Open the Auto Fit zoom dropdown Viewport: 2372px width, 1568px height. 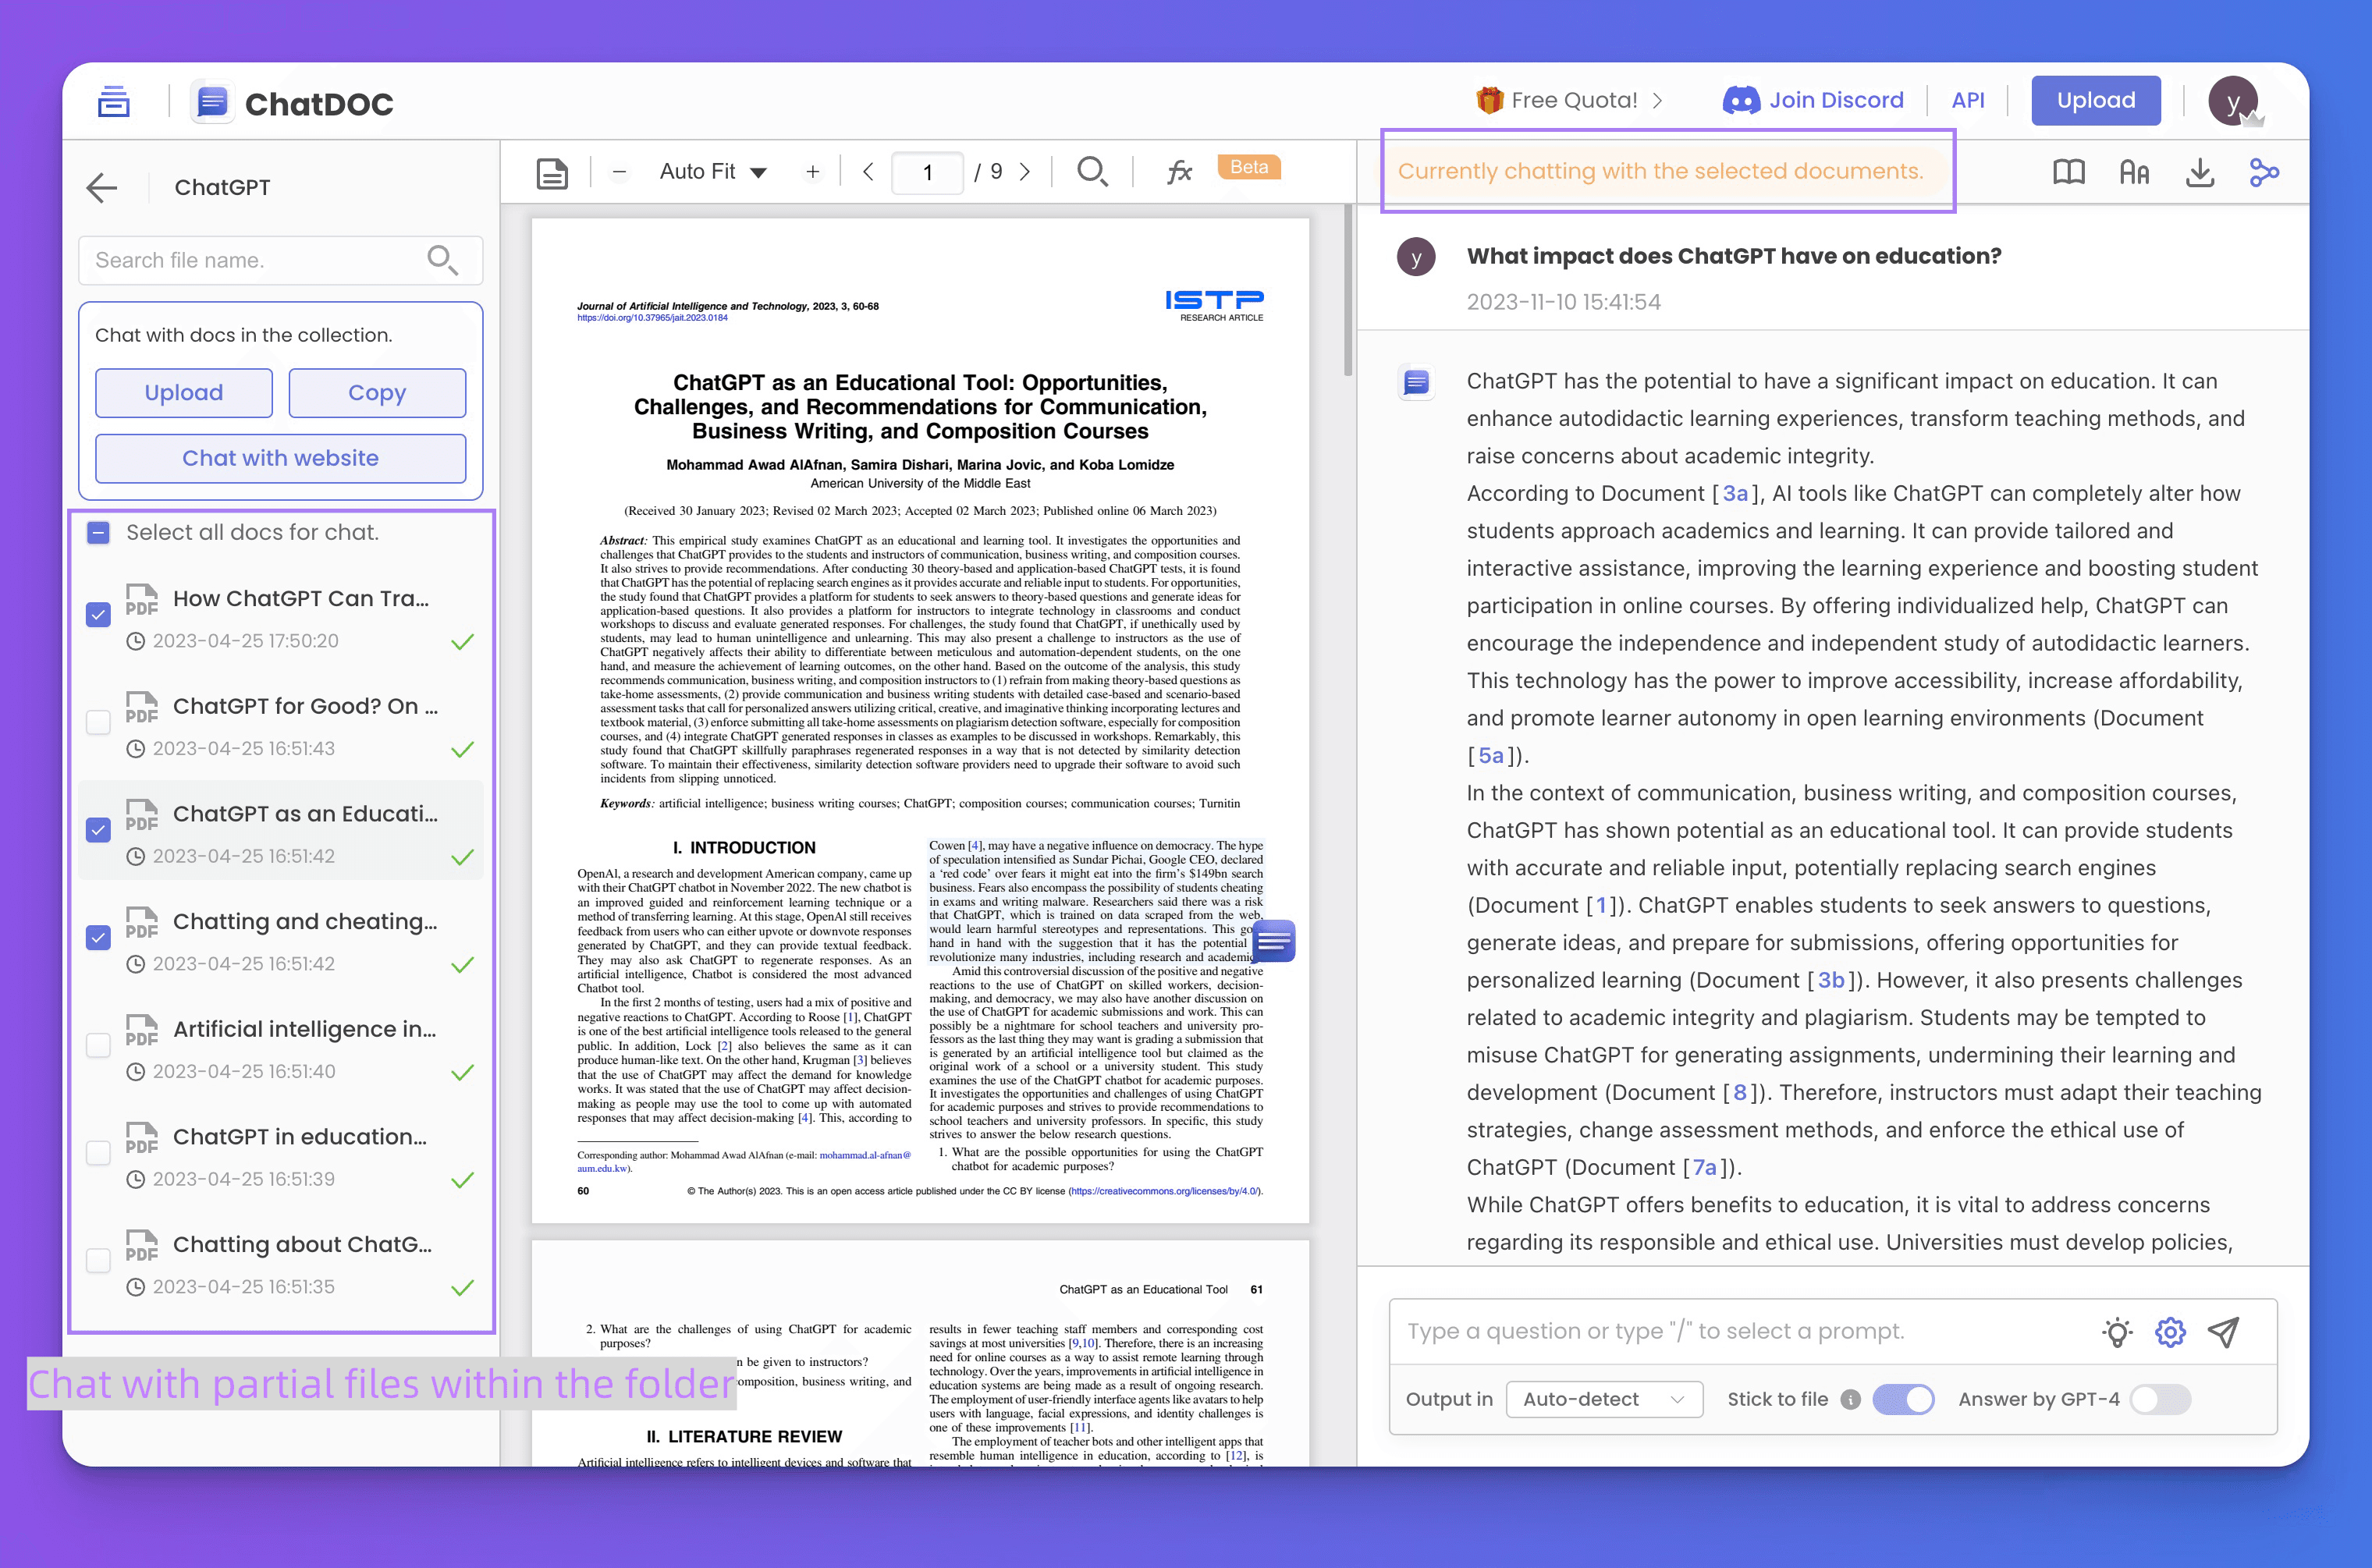tap(713, 172)
